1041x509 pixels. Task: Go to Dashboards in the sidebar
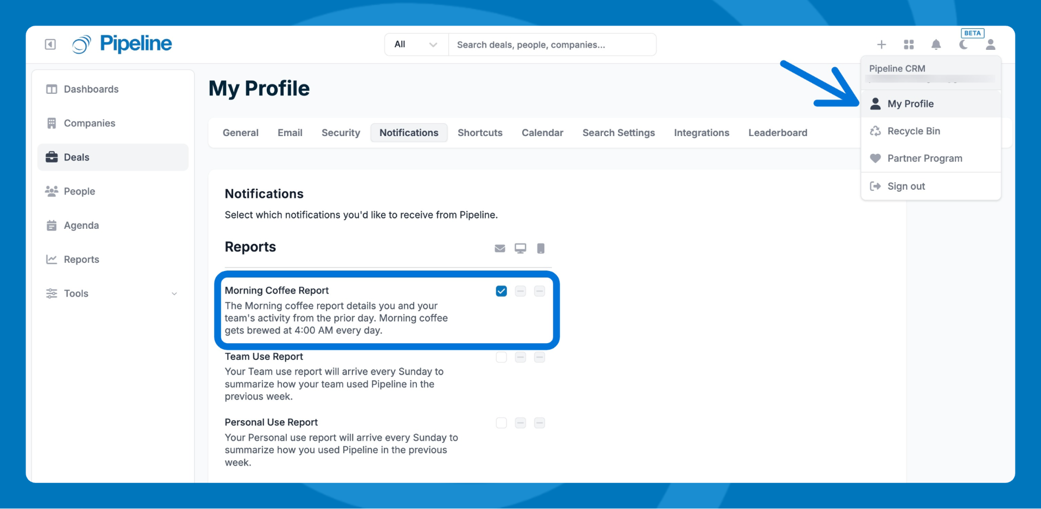(91, 89)
